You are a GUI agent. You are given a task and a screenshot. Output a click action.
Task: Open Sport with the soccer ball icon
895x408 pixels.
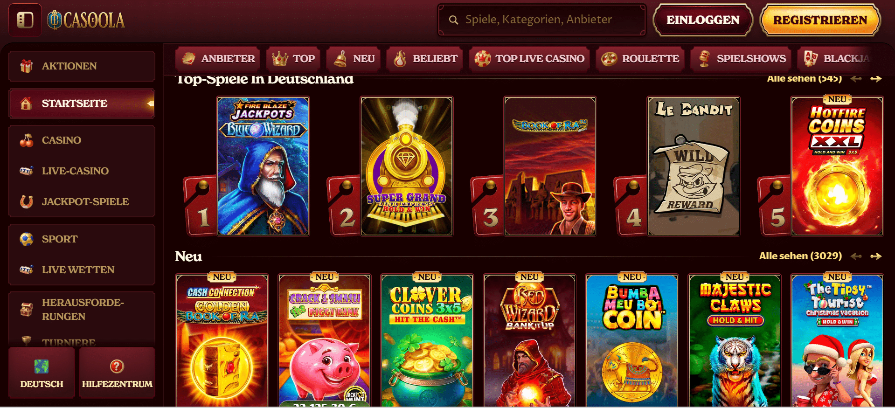click(27, 239)
